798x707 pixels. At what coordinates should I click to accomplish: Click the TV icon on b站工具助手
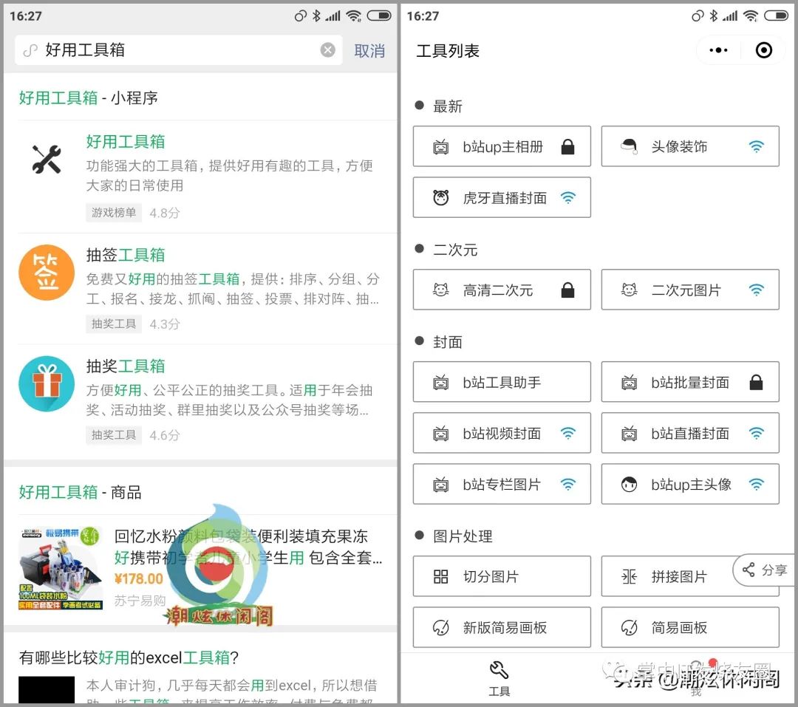point(440,382)
